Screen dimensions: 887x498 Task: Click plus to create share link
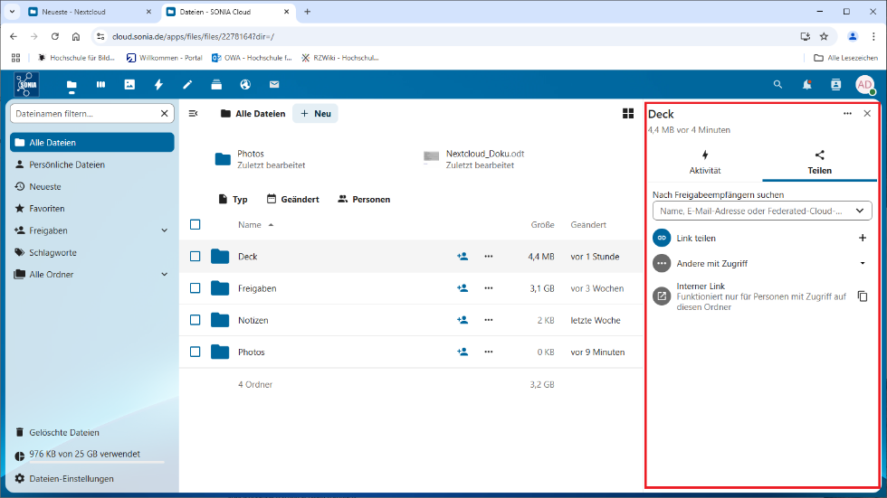[x=862, y=238]
